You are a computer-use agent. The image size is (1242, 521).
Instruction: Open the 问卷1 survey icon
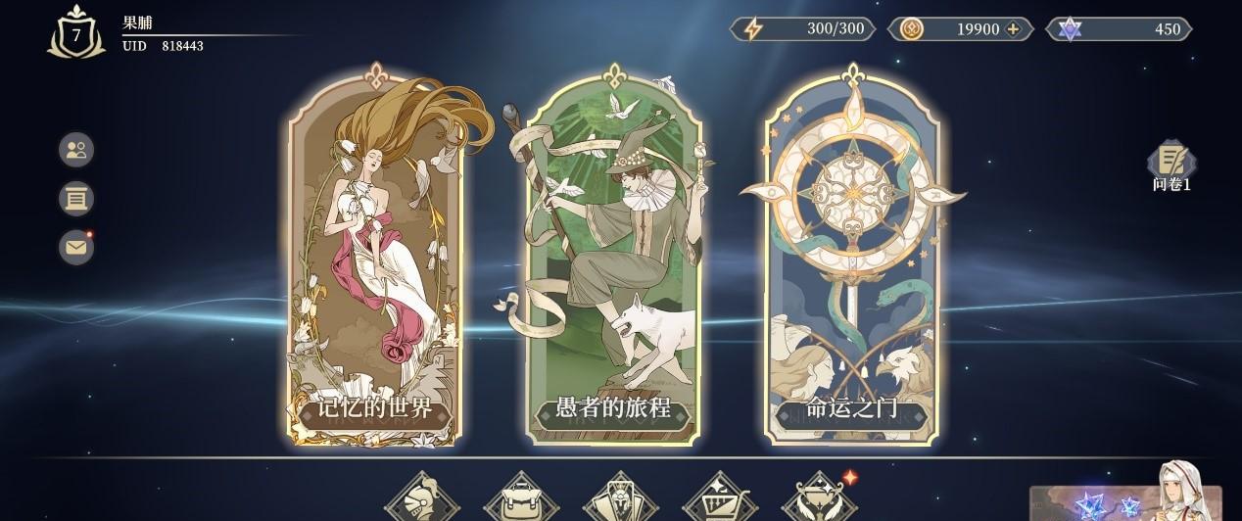pyautogui.click(x=1171, y=165)
